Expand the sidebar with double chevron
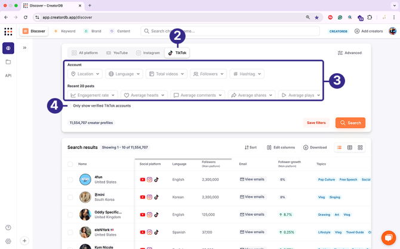 click(24, 48)
